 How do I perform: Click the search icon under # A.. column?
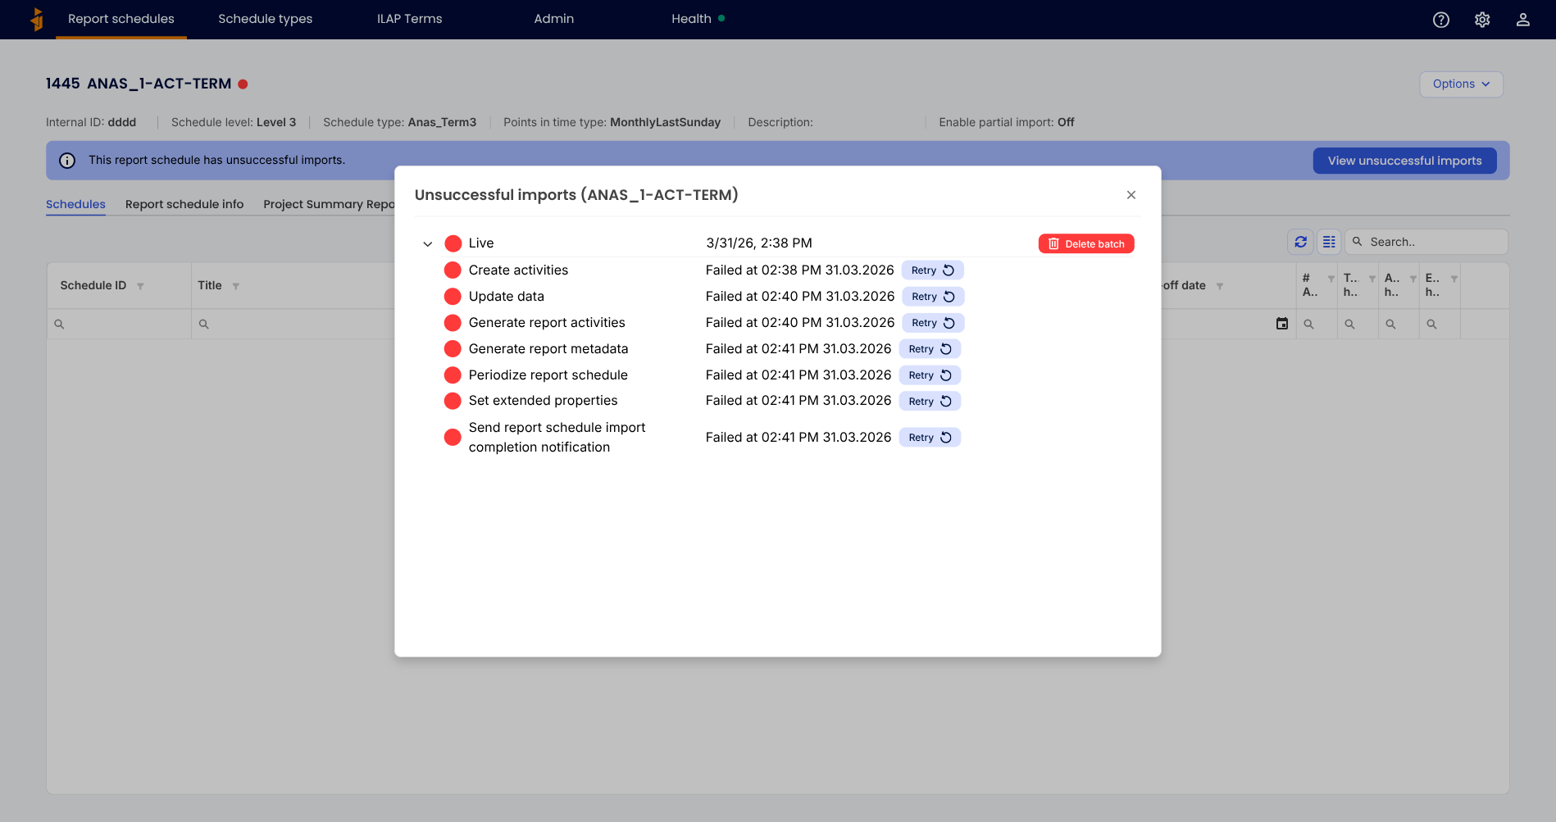pos(1309,325)
